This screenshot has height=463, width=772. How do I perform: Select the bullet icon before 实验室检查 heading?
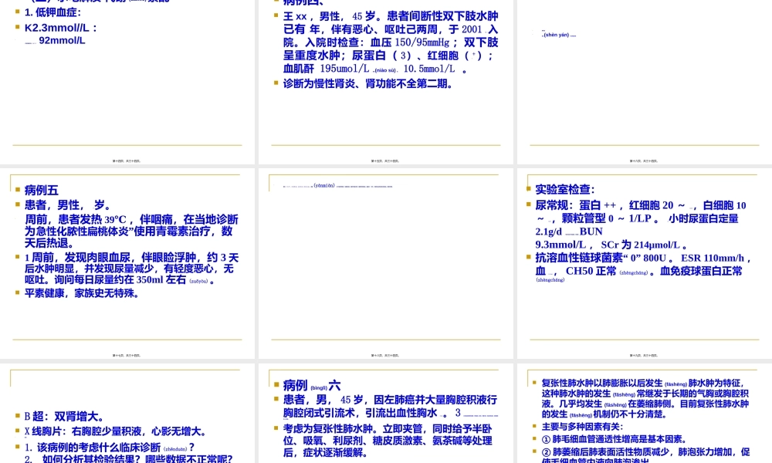(x=529, y=189)
